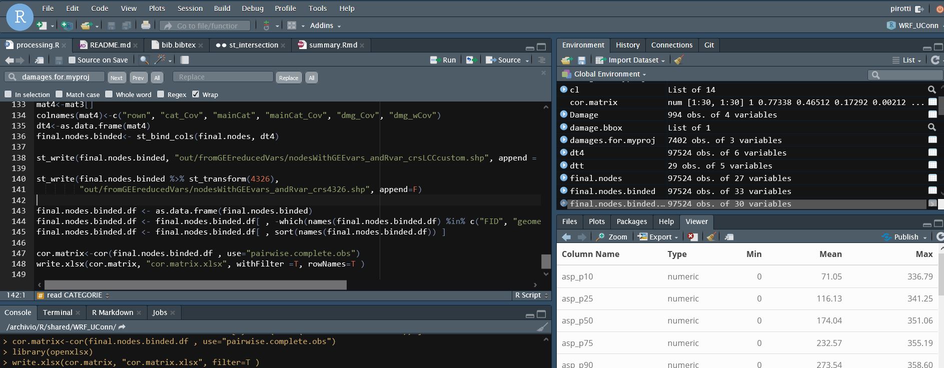The width and height of the screenshot is (944, 368).
Task: Enable Whole word option
Action: [x=109, y=94]
